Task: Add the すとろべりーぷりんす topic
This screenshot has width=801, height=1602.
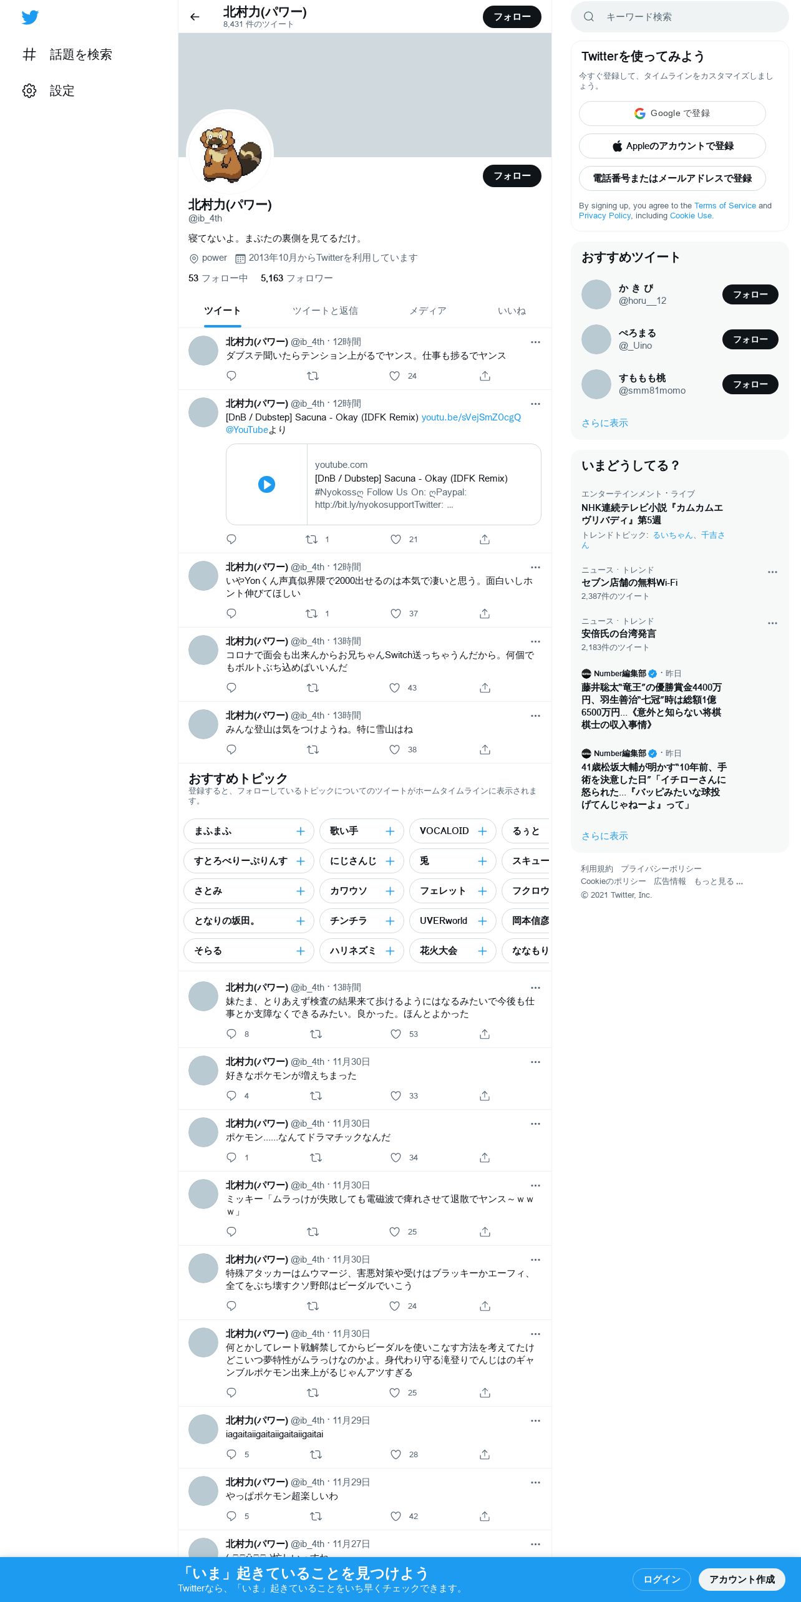Action: [300, 861]
